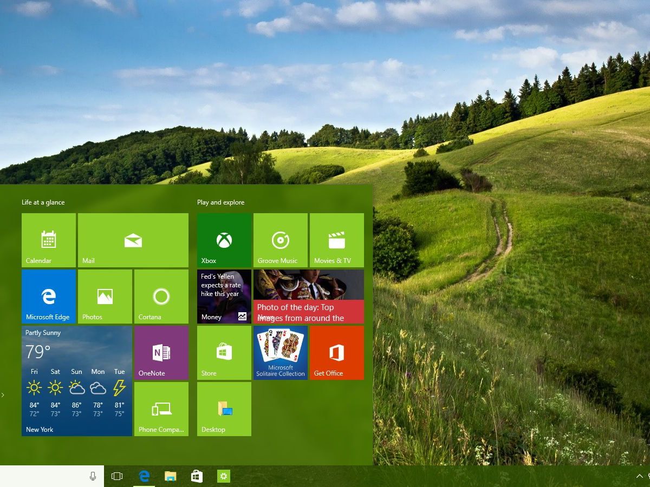Open the Money news tile
Screen dimensions: 650x487
224,297
